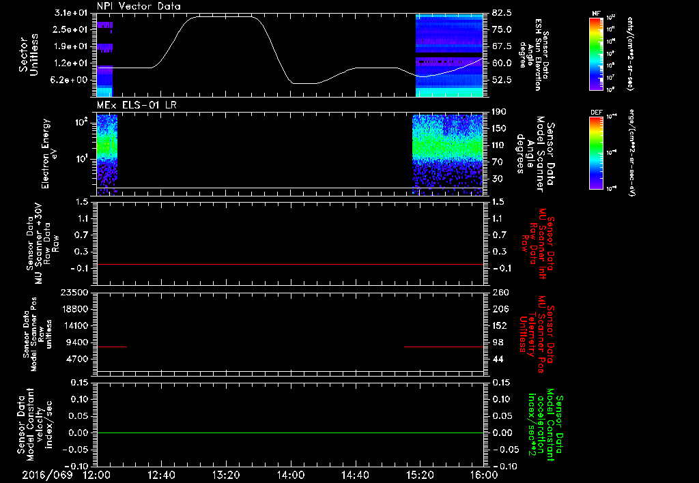Click the 13:20 time axis label
Viewport: 699px width, 483px height.
point(226,475)
